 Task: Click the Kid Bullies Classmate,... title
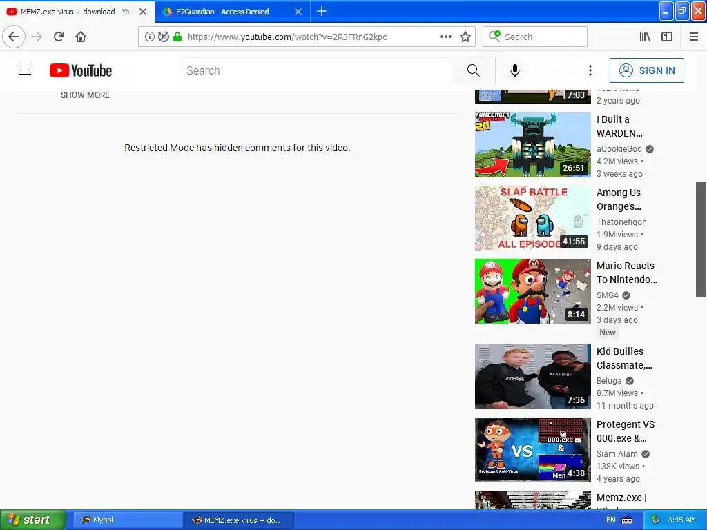tap(624, 358)
